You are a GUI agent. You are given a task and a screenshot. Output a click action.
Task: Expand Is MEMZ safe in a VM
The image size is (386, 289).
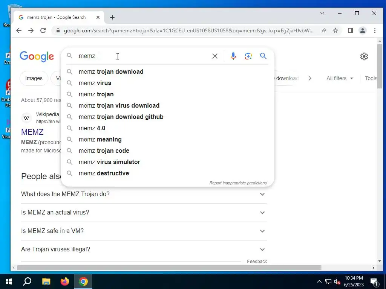[144, 231]
